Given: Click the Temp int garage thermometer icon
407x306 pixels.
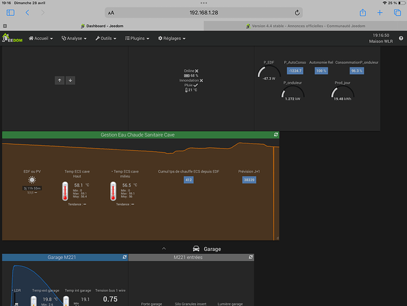Looking at the screenshot, I should click(66, 301).
